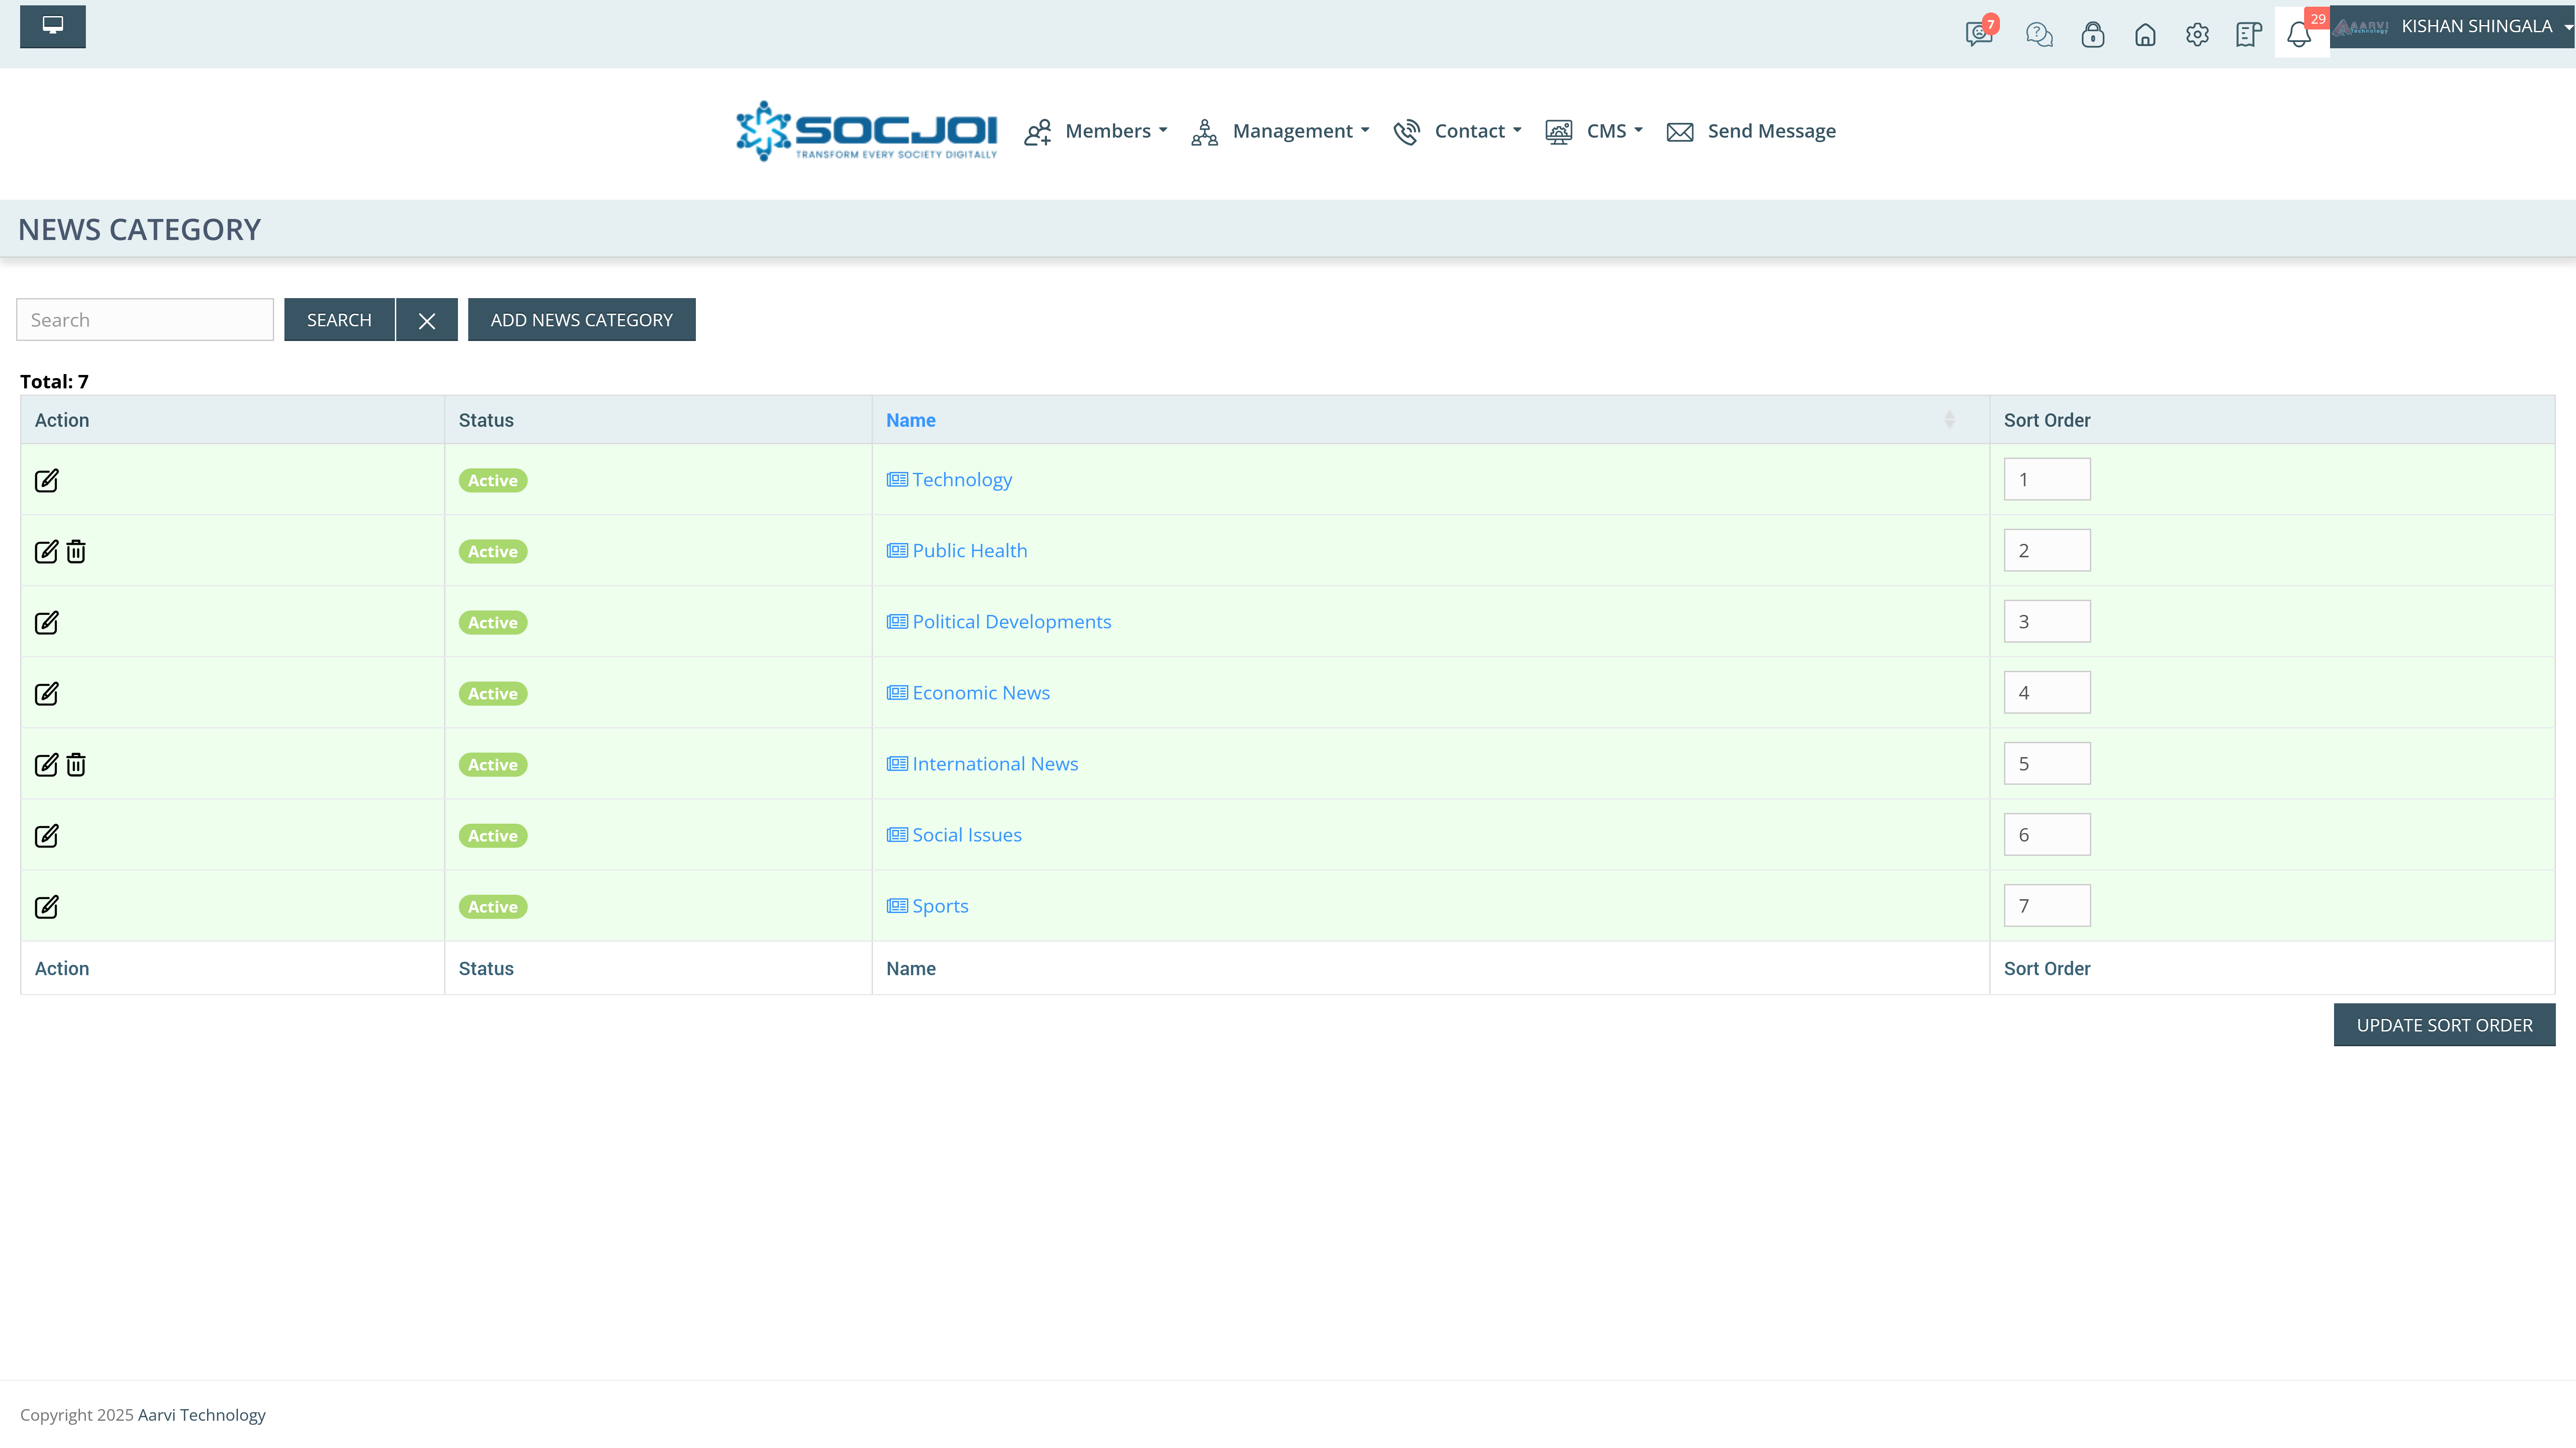The width and height of the screenshot is (2576, 1448).
Task: Click the padlock icon in the top bar
Action: (x=2092, y=35)
